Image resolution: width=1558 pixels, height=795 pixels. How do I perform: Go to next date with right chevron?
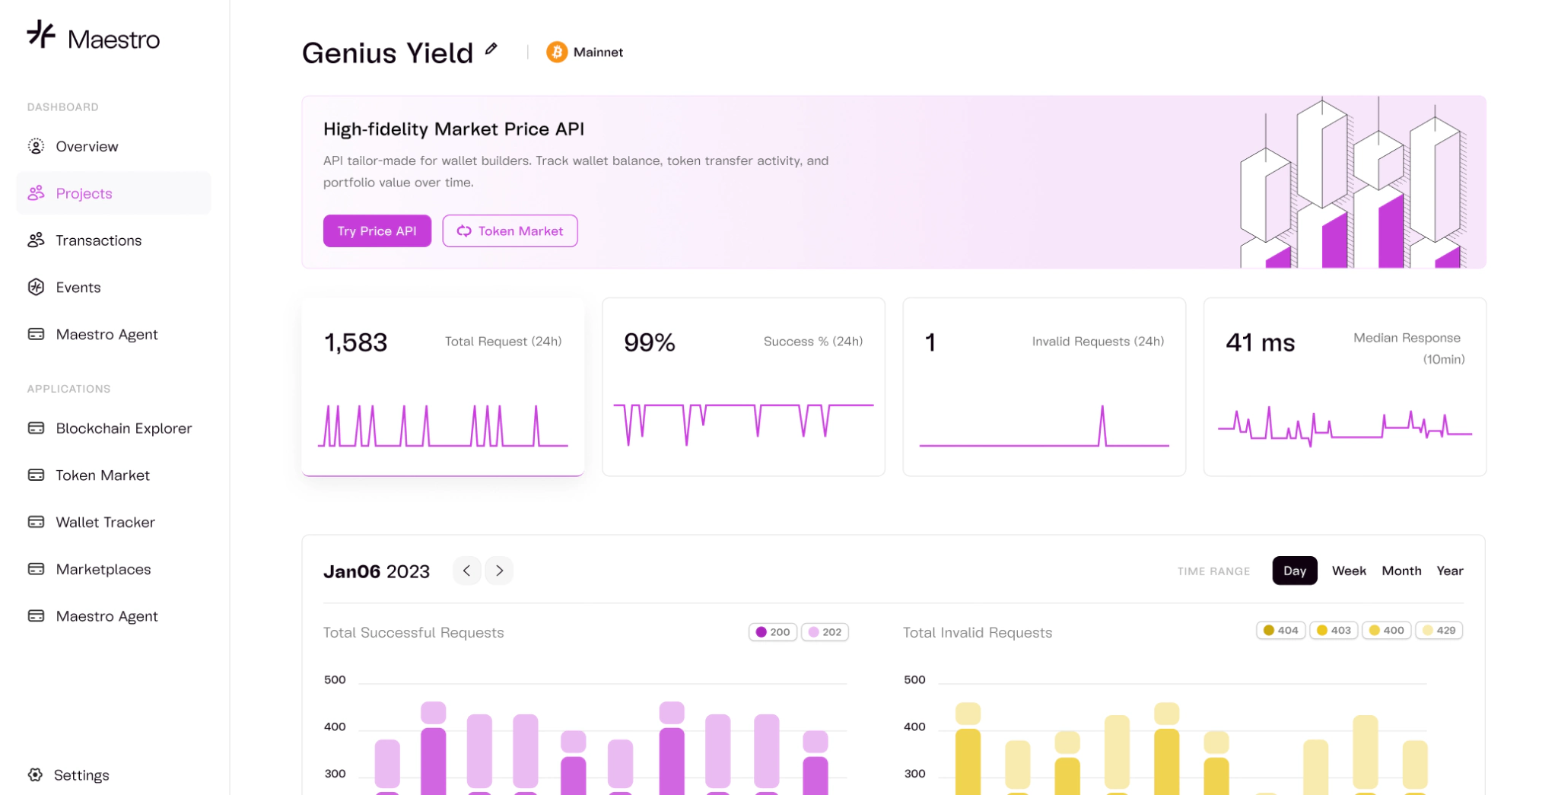(499, 571)
